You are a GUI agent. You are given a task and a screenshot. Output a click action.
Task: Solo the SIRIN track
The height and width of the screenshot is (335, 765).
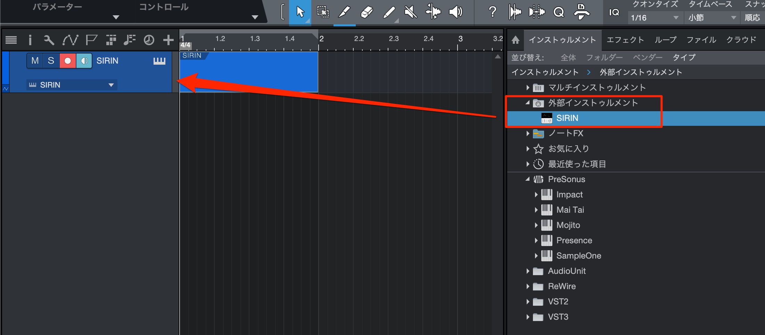click(x=51, y=61)
